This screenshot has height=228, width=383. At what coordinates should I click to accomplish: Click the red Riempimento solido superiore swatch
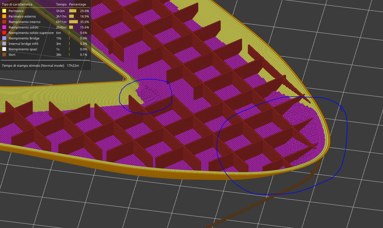pos(4,33)
